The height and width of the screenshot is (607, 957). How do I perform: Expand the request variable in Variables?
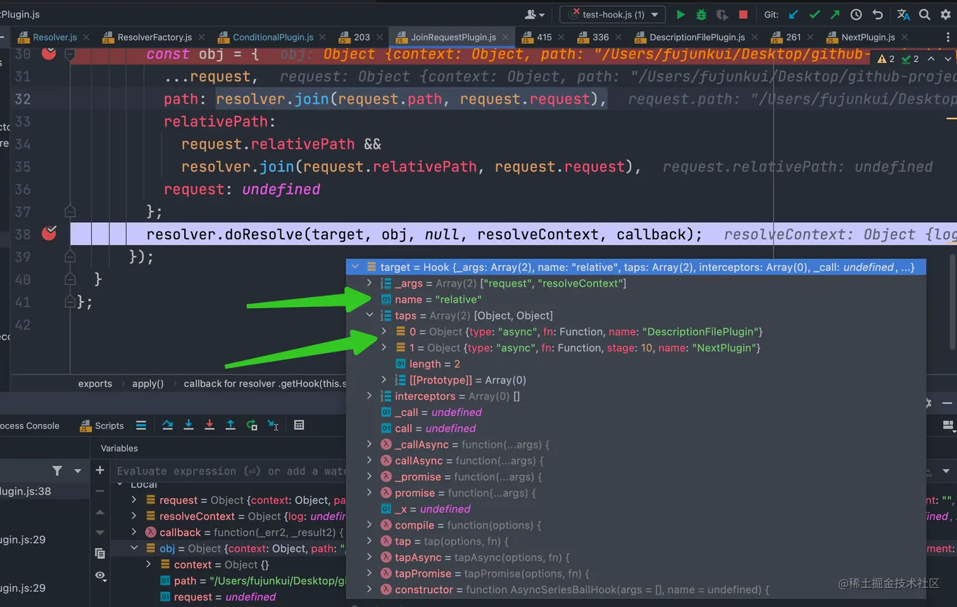[134, 500]
